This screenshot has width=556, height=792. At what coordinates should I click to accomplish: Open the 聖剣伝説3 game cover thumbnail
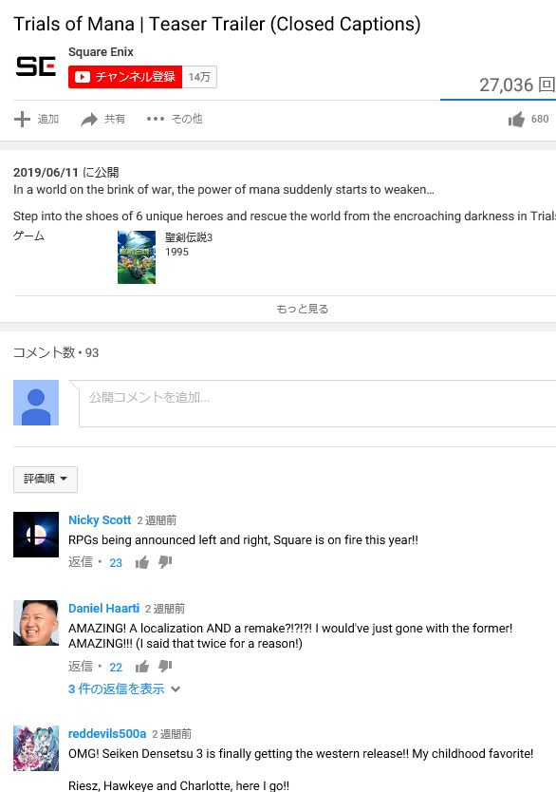pos(137,257)
